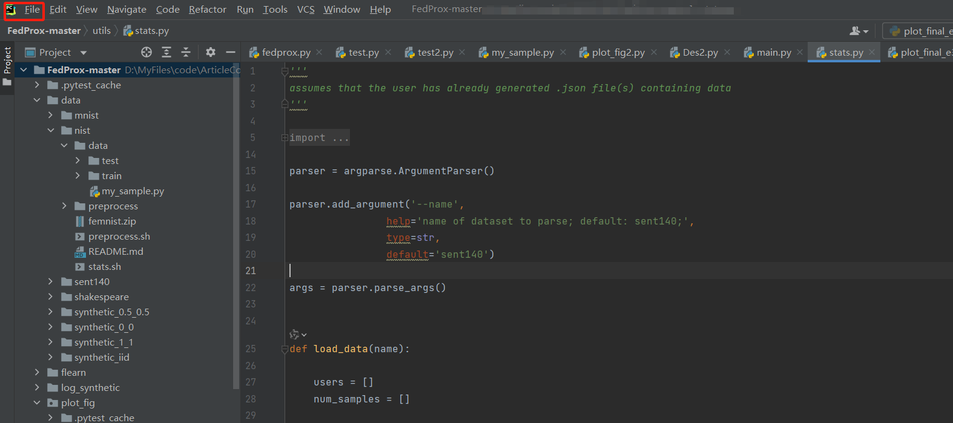The height and width of the screenshot is (423, 953).
Task: Click the select opened file locate icon
Action: pos(147,53)
